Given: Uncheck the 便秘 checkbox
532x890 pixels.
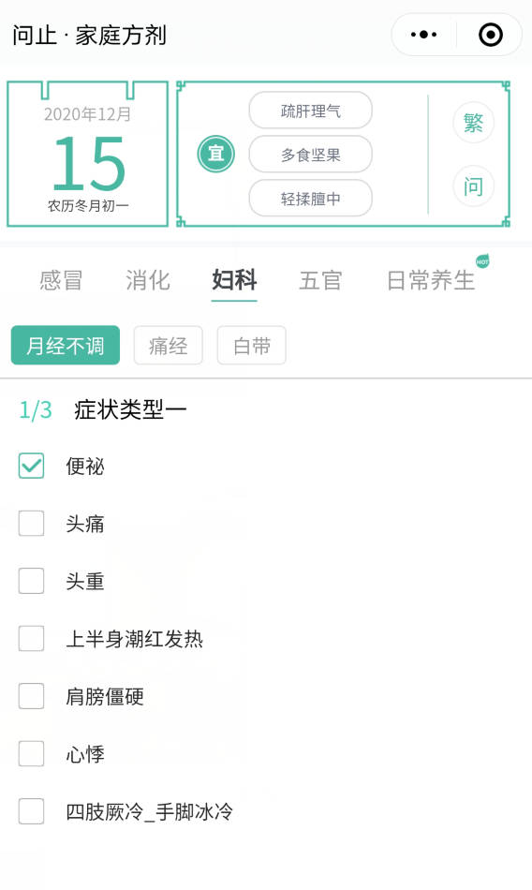Looking at the screenshot, I should click(x=31, y=466).
